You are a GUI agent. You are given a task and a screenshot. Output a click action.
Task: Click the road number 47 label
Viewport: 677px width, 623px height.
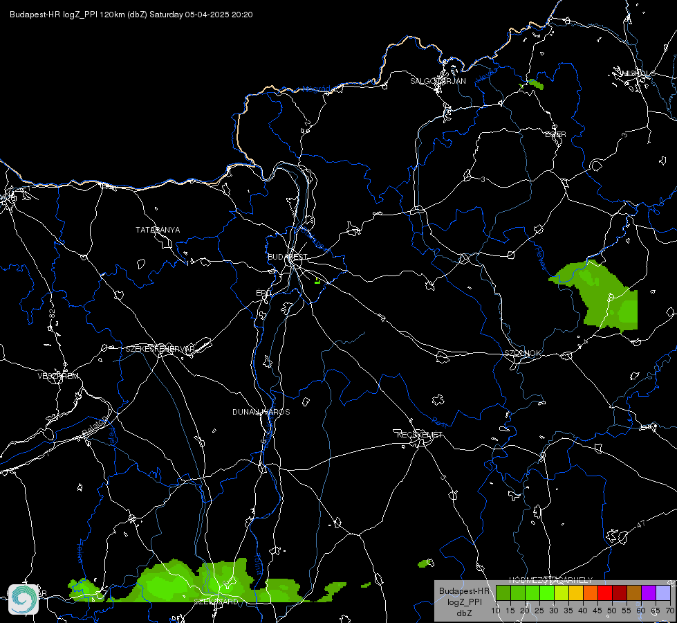(x=641, y=525)
